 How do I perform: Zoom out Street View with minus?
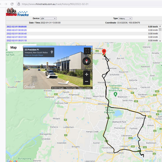[87, 81]
